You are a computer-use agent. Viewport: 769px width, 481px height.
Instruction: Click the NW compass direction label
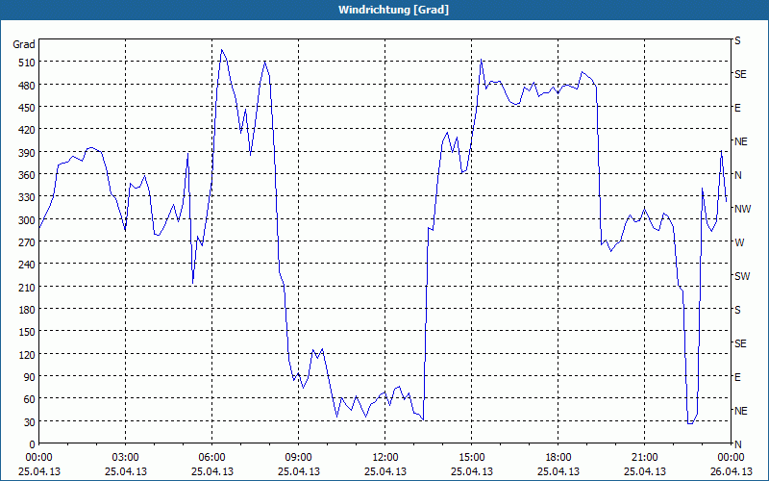[x=742, y=209]
